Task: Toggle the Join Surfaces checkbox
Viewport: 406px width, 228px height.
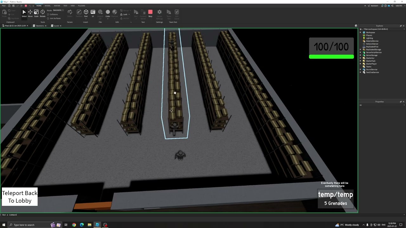Action: pos(48,18)
